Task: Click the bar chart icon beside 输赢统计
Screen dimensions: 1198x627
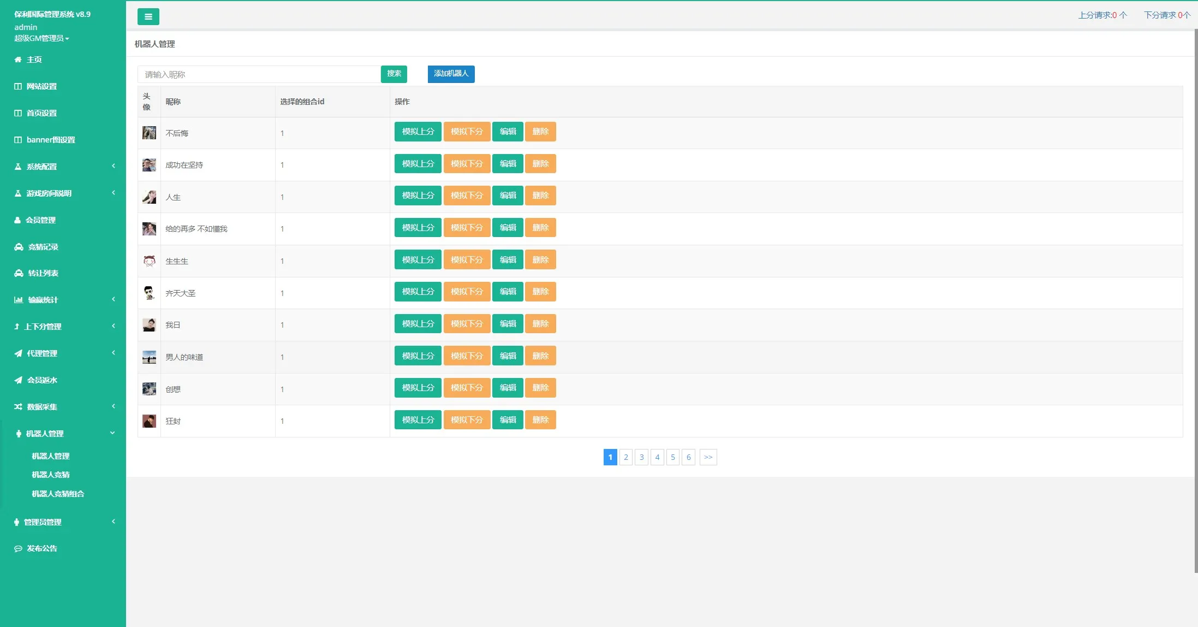Action: coord(19,300)
